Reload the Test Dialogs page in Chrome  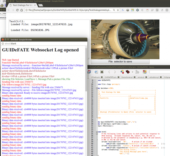[17, 10]
